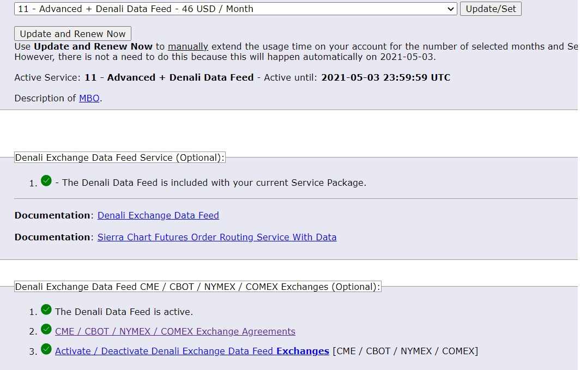Click green check next to Exchange Agreements link
This screenshot has height=370, width=580.
(46, 330)
